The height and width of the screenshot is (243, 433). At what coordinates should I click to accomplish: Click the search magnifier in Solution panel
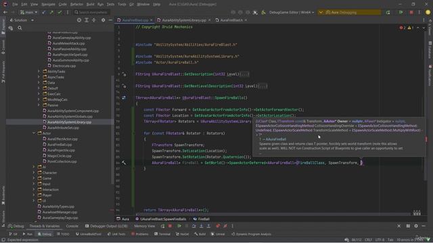(x=20, y=28)
